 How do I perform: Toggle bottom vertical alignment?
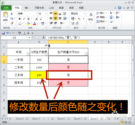pos(60,14)
